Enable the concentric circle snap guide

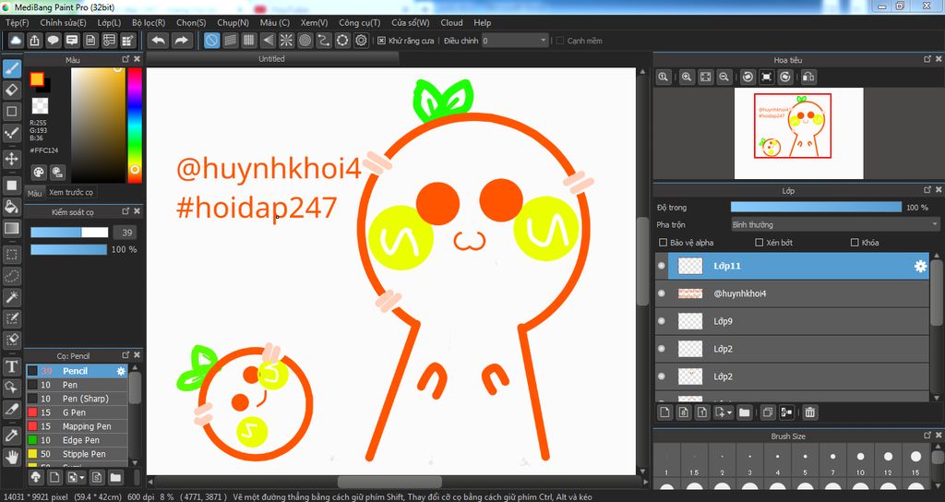click(305, 41)
